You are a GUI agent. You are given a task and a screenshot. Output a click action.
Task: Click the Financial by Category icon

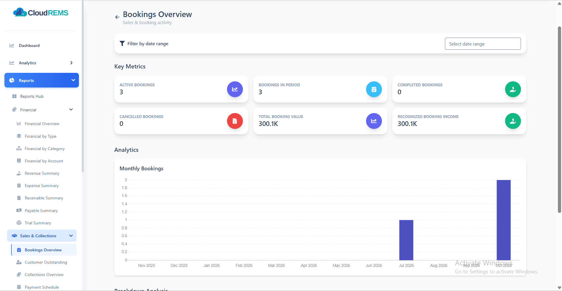point(19,149)
